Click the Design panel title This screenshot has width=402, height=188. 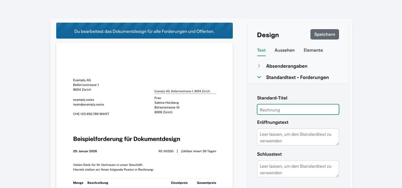(268, 35)
